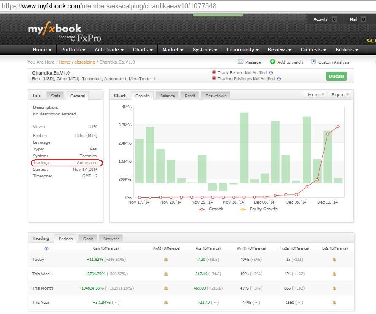Follow the Home breadcrumb link
Viewport: 376px width, 314px height.
pos(64,62)
